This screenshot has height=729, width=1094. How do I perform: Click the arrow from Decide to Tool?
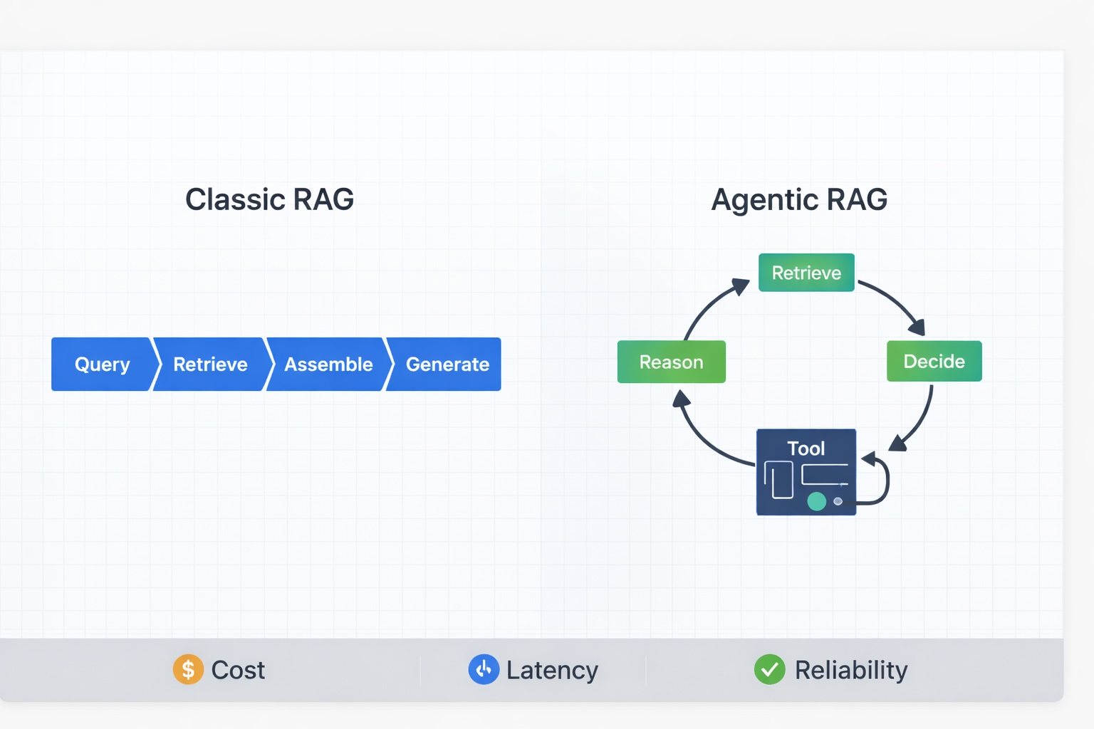(919, 420)
